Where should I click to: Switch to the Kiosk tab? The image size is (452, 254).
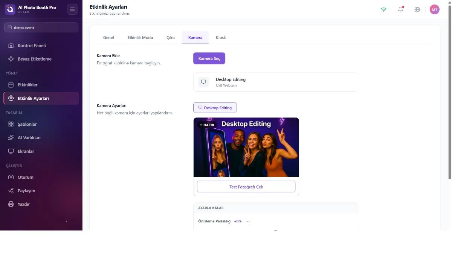pos(221,38)
